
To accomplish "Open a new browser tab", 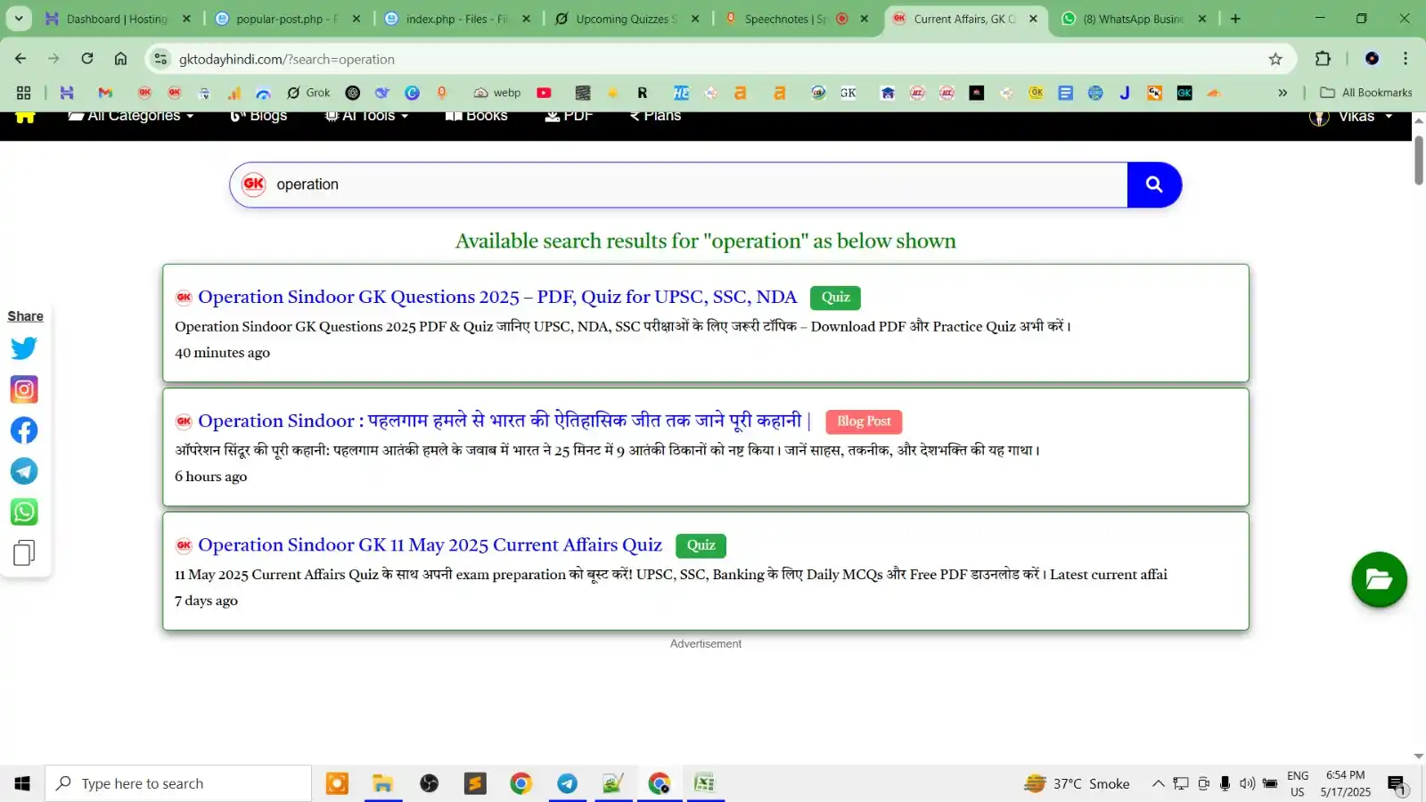I will (x=1235, y=19).
